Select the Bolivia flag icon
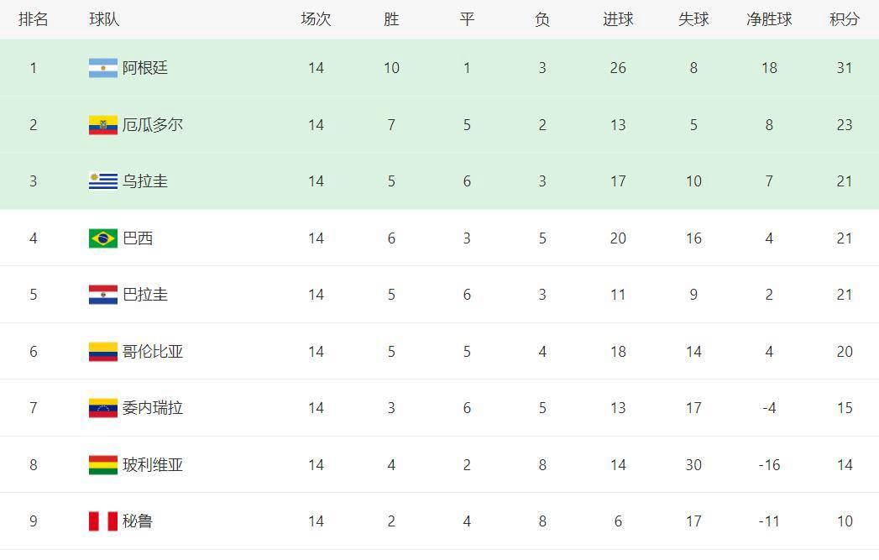879x560 pixels. [103, 464]
